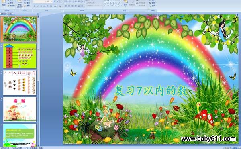Toggle underline formatting
The height and width of the screenshot is (149, 241).
[x=41, y=6]
